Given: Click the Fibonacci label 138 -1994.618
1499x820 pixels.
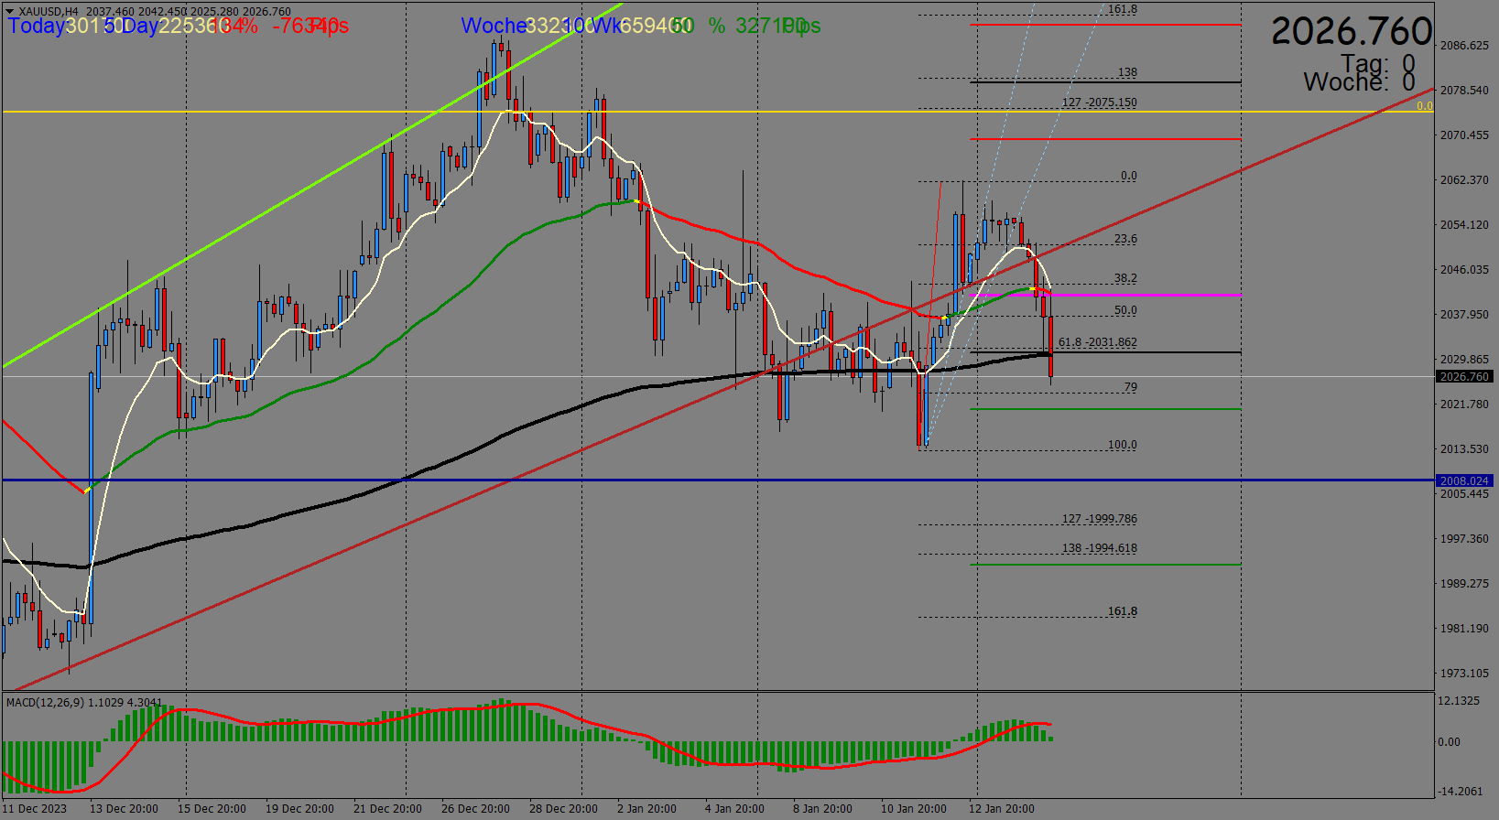Looking at the screenshot, I should pos(1099,548).
